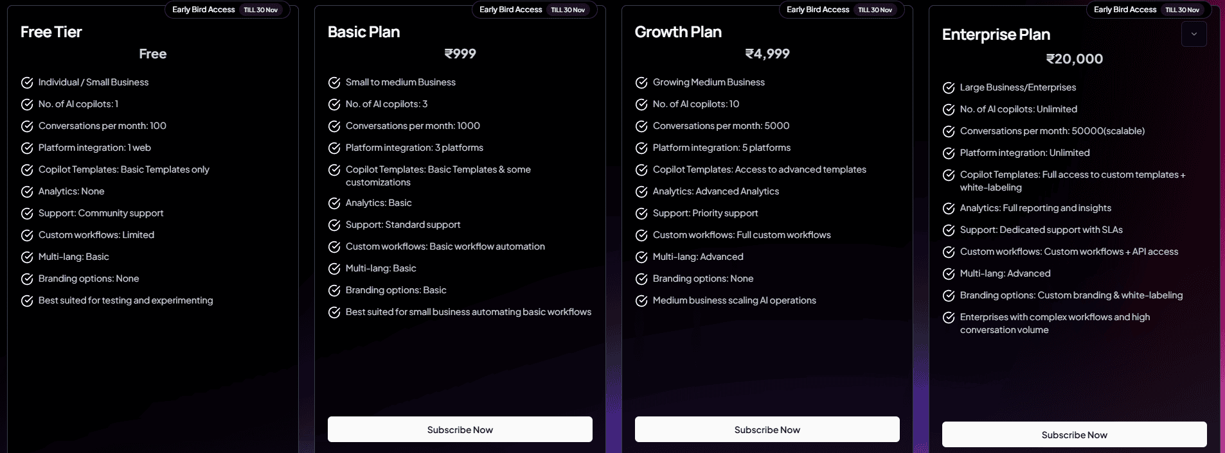Click the "Free Tier" plan card title

click(x=51, y=31)
